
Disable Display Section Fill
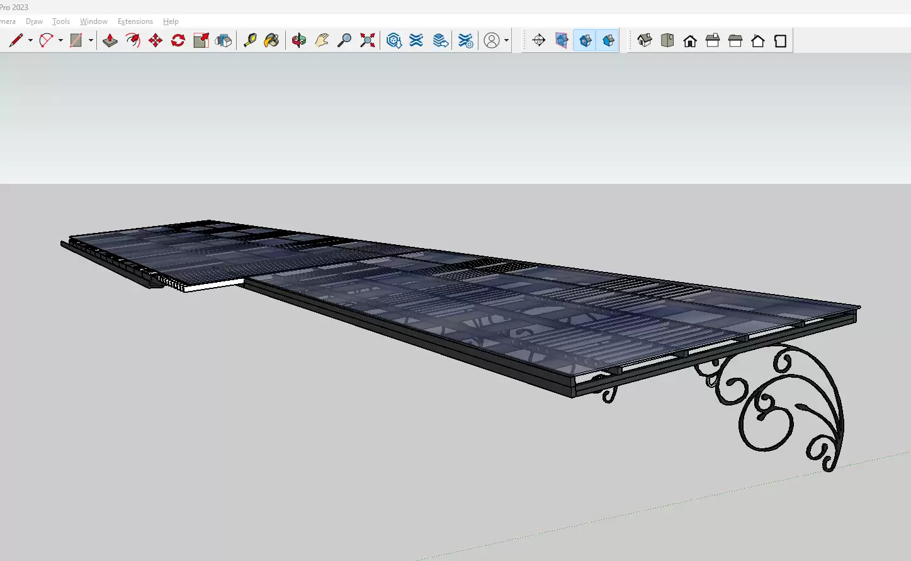(x=608, y=41)
